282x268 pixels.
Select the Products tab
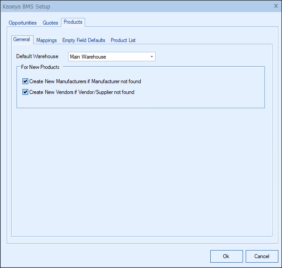pyautogui.click(x=73, y=22)
